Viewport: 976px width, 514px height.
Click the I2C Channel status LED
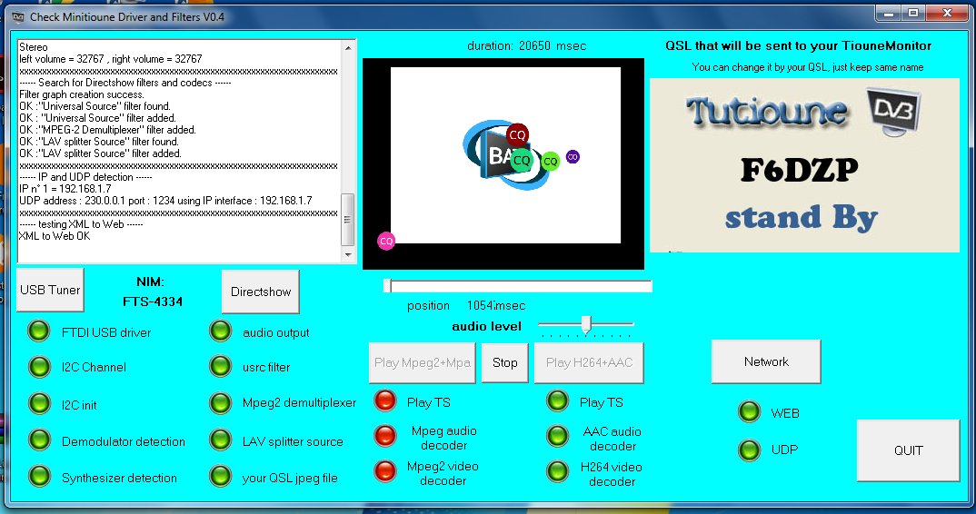(39, 367)
